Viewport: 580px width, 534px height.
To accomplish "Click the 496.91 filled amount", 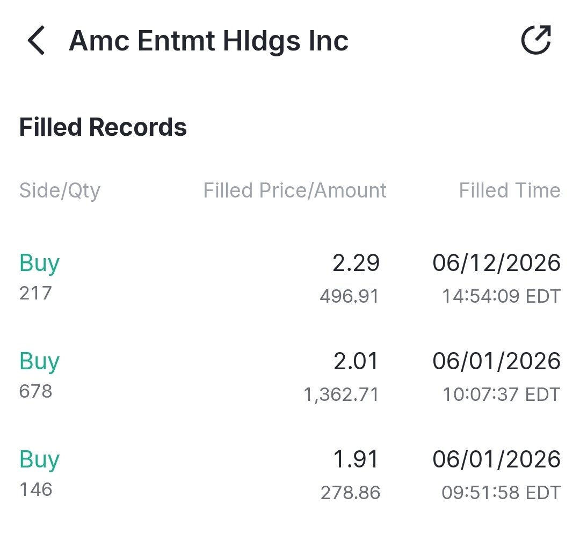I will [350, 296].
